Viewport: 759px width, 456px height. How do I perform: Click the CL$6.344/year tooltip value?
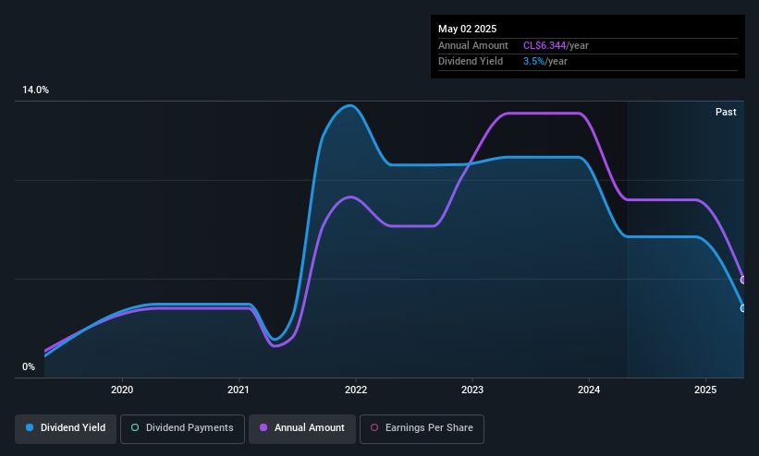pos(556,45)
